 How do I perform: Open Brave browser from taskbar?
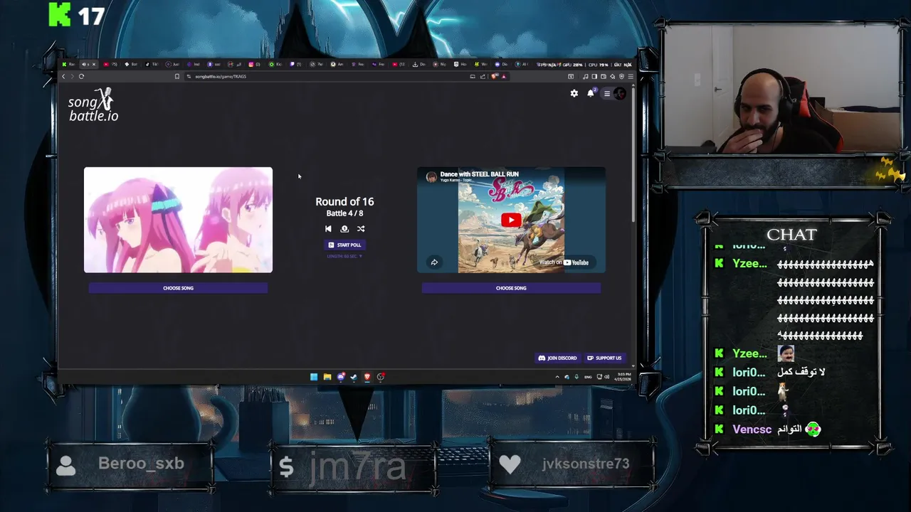(x=367, y=377)
